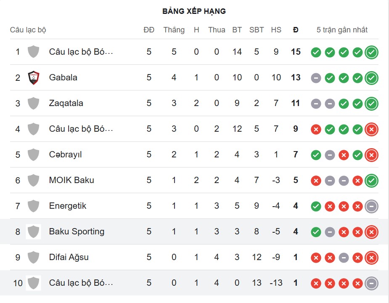Select the crest icon for Difai Ağsu

coord(32,257)
